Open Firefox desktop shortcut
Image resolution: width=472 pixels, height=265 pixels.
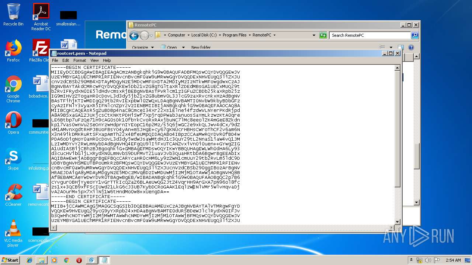[x=13, y=51]
